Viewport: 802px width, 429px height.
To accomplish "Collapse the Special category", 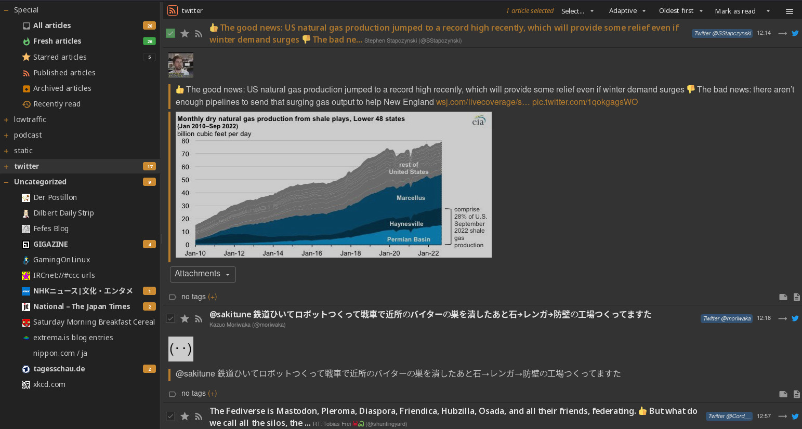I will pos(6,10).
